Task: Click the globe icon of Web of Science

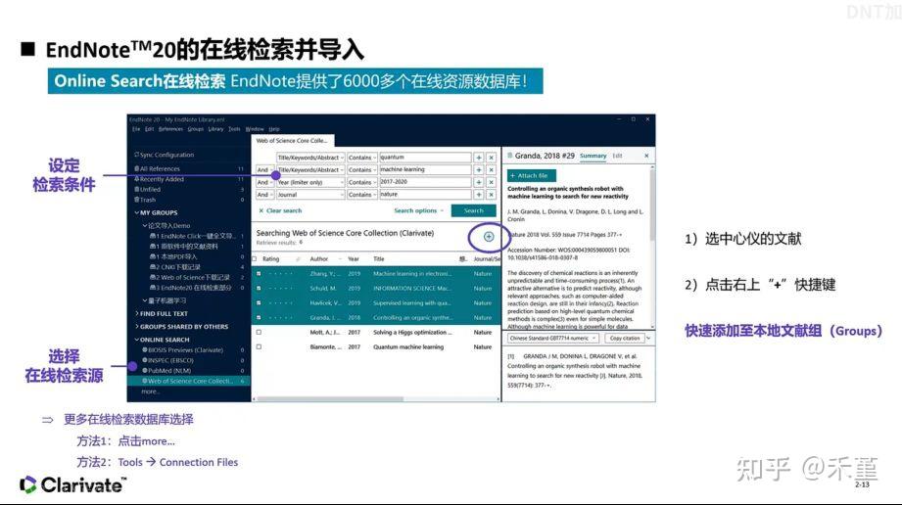Action: (145, 381)
